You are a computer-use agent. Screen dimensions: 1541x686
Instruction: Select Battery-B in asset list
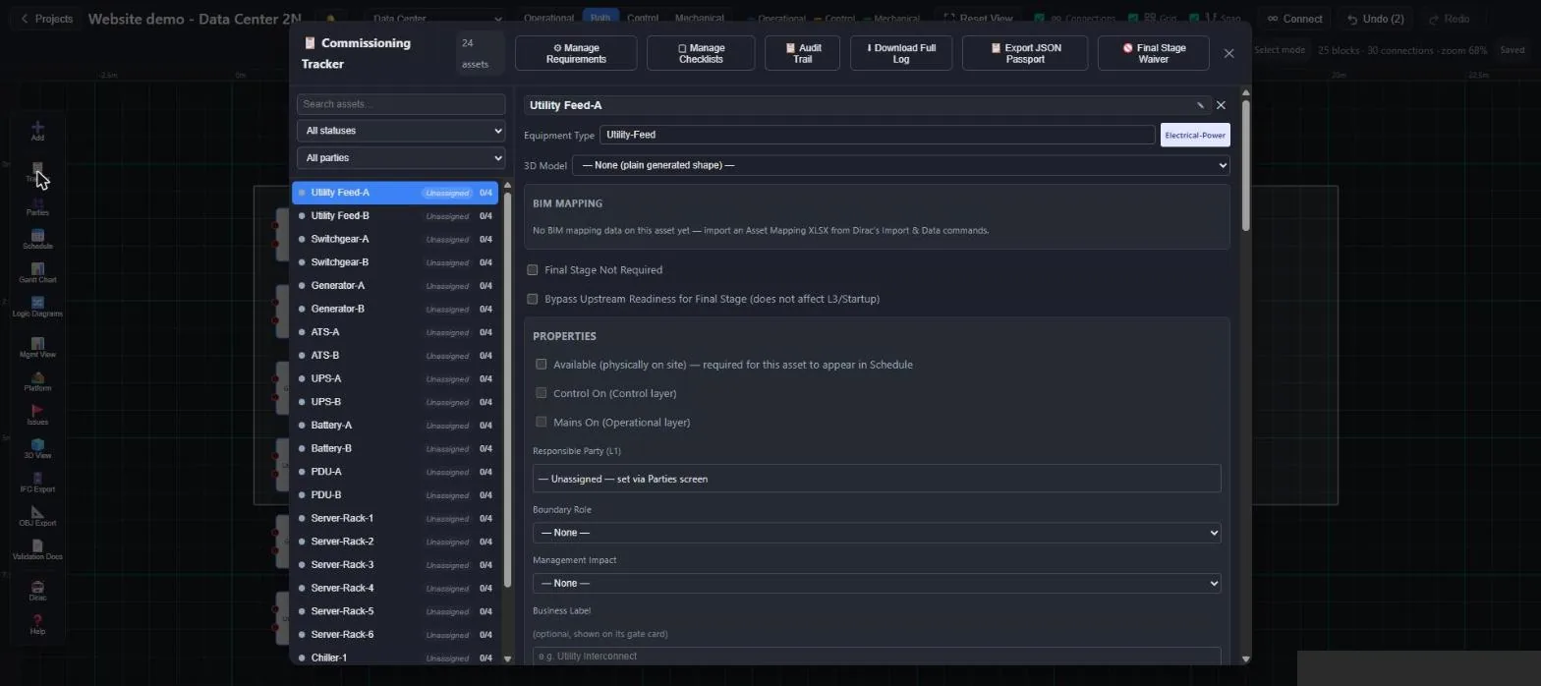tap(397, 448)
